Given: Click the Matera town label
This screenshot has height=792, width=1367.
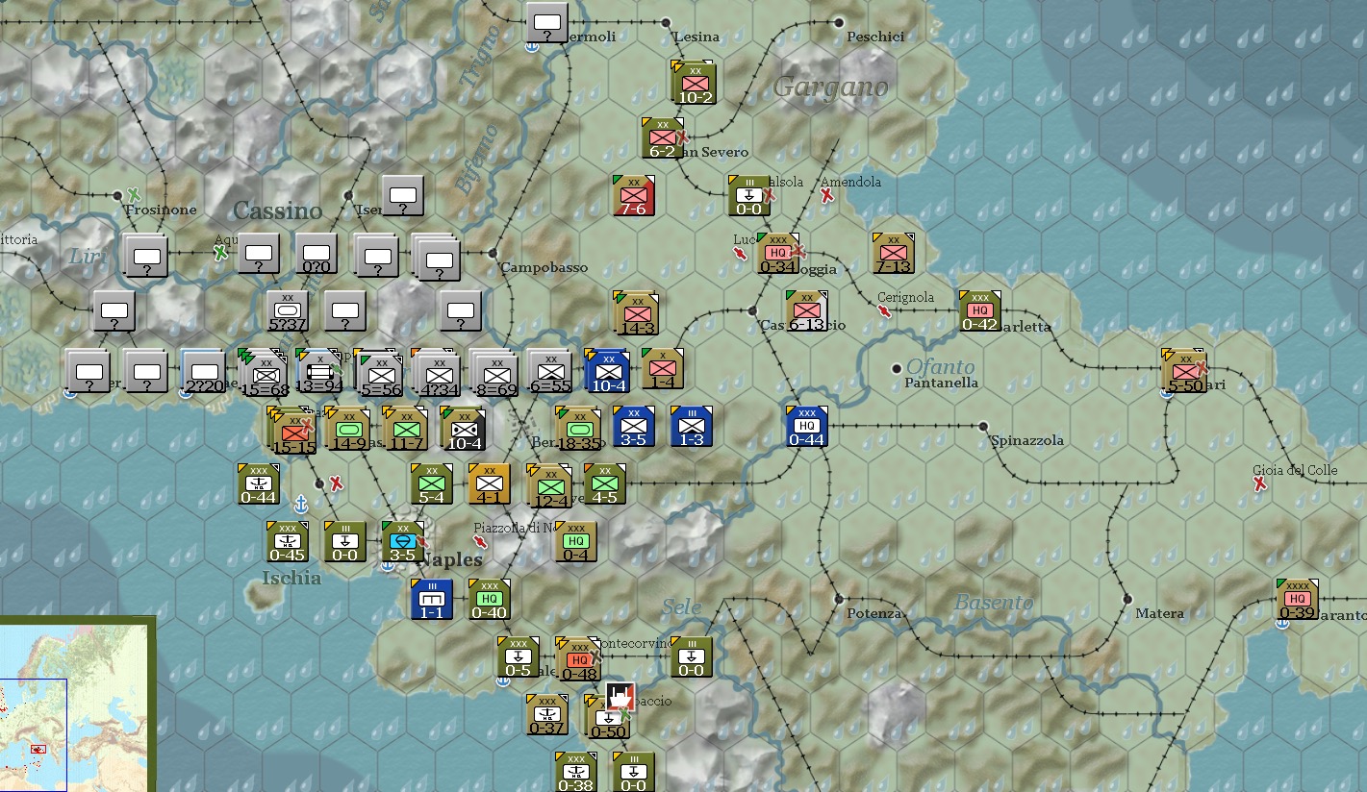Looking at the screenshot, I should (1159, 613).
